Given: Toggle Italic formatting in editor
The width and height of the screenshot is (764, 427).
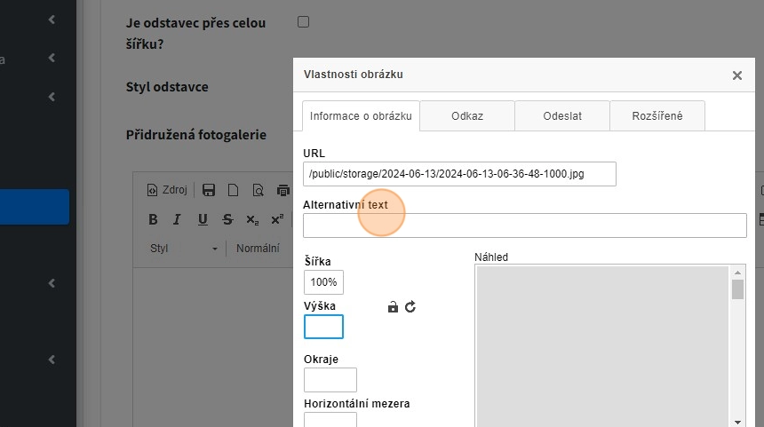Looking at the screenshot, I should (x=177, y=220).
